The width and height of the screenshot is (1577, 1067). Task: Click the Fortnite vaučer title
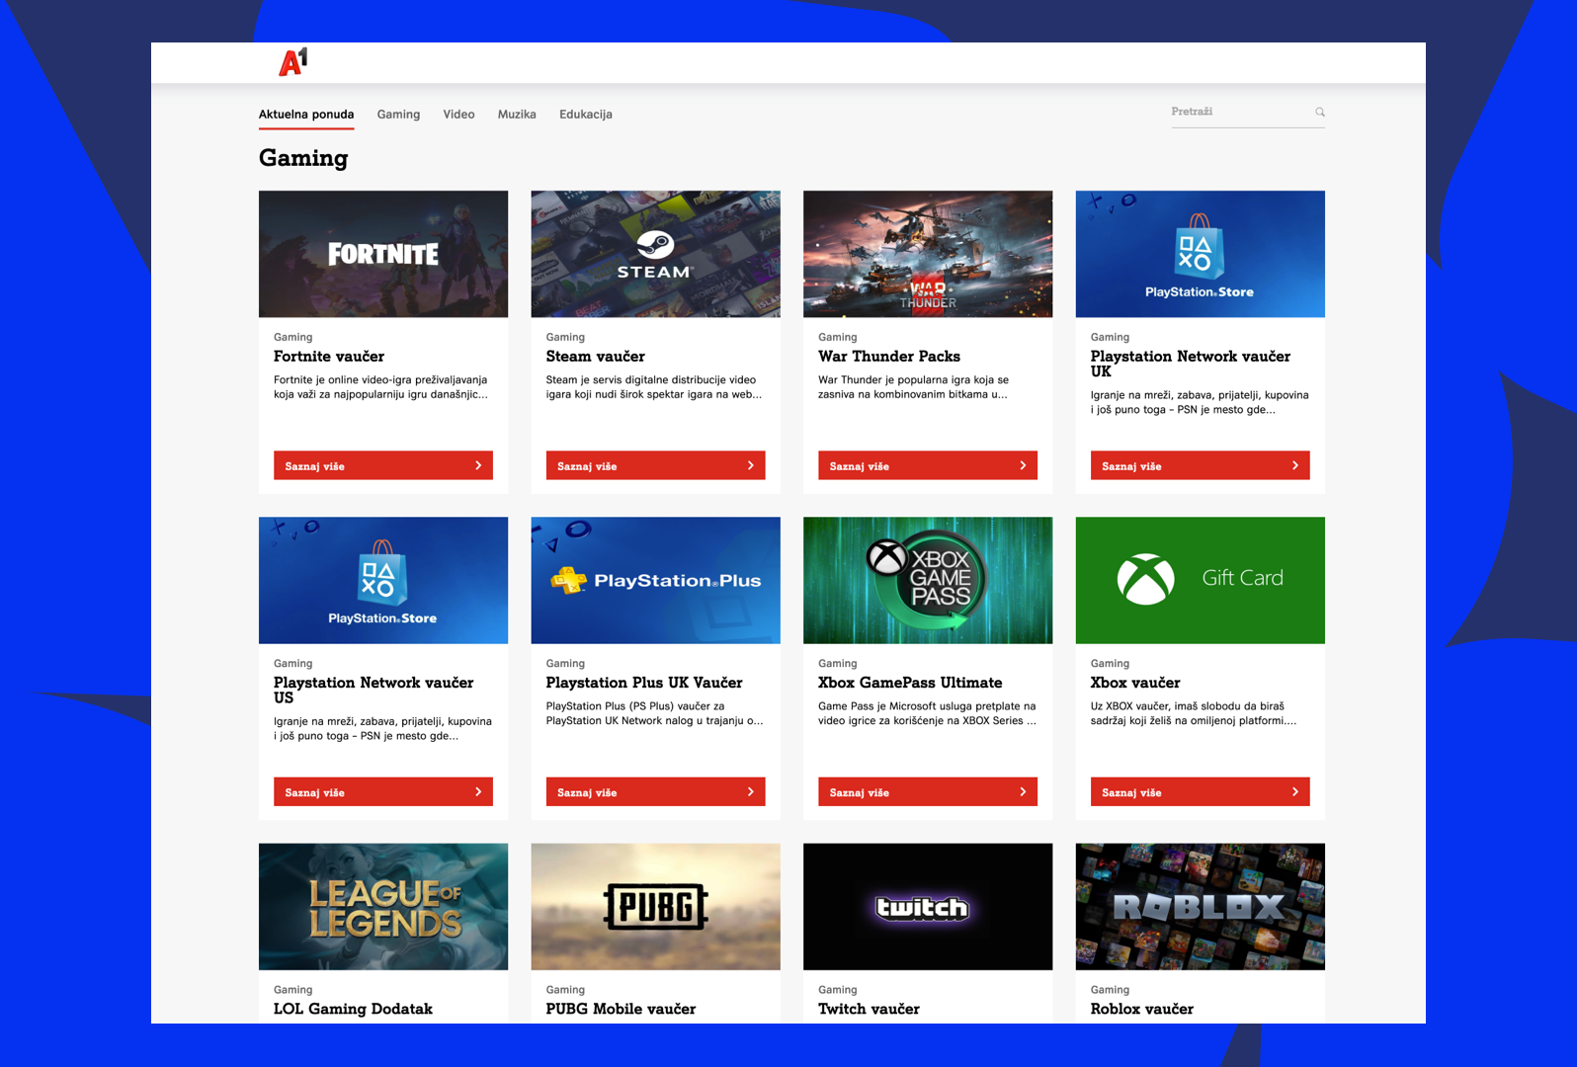(x=329, y=357)
